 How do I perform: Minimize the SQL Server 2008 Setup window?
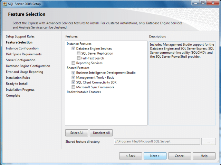(196, 3)
